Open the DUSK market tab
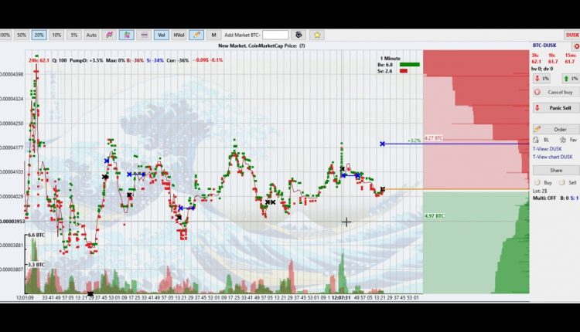The image size is (580, 332). 571,35
